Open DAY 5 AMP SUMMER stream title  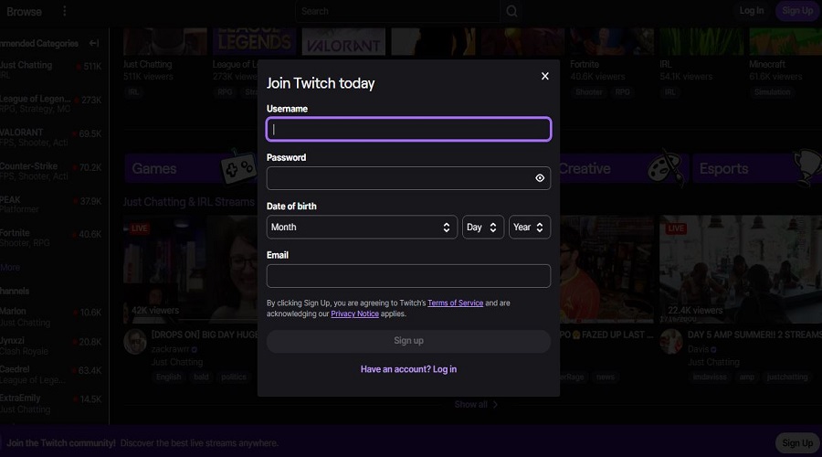(x=754, y=335)
